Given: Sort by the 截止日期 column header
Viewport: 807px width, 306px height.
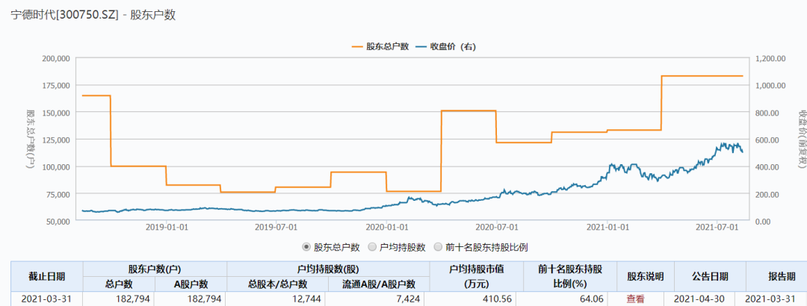Looking at the screenshot, I should pyautogui.click(x=46, y=276).
